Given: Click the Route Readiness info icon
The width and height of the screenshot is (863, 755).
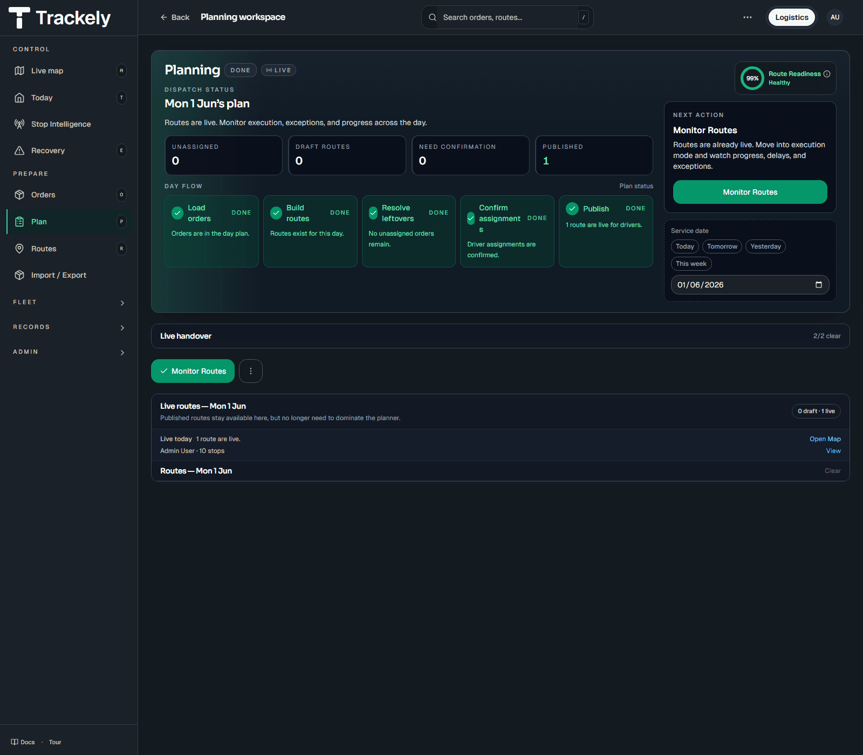Looking at the screenshot, I should tap(827, 74).
